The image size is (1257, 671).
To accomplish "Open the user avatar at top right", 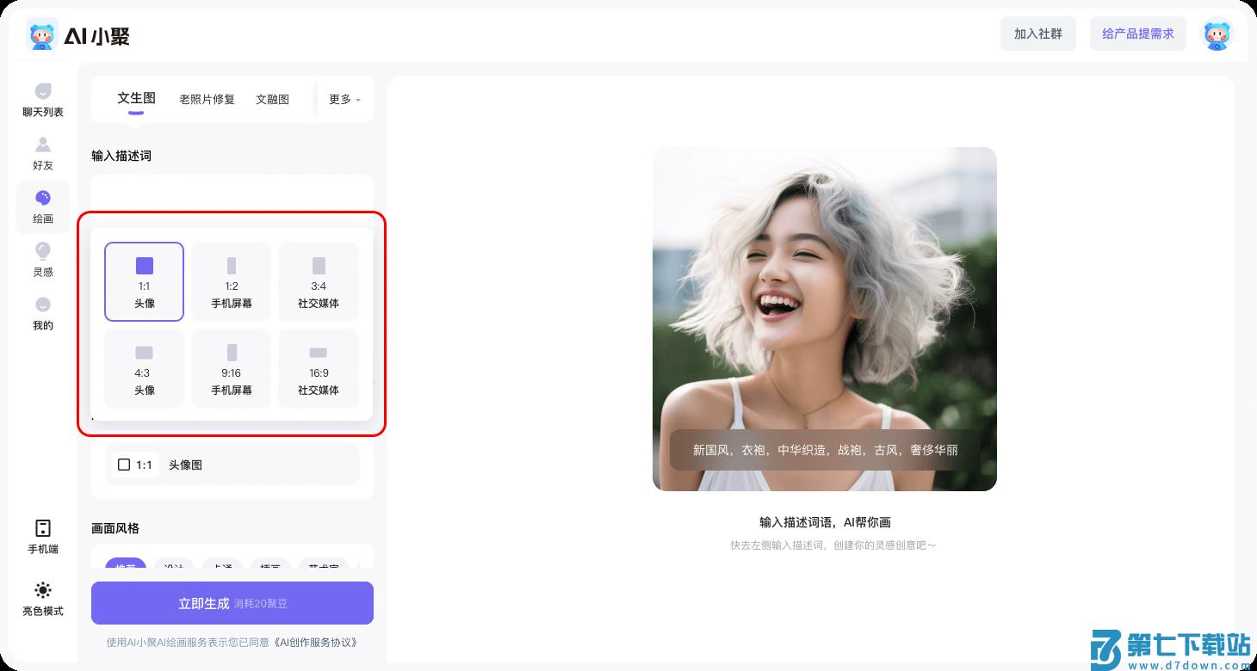I will pos(1217,34).
